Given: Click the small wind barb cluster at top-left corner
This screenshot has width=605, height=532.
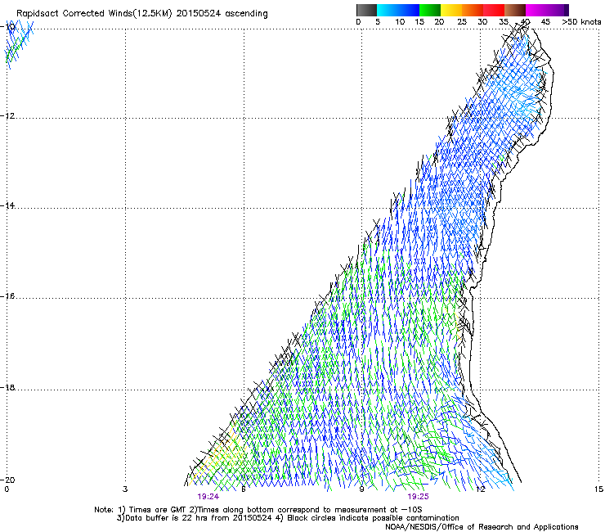Looking at the screenshot, I should coord(19,43).
